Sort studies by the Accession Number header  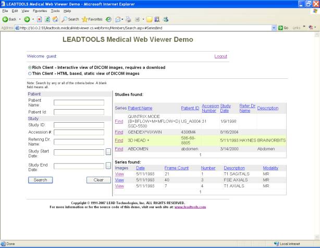point(211,108)
